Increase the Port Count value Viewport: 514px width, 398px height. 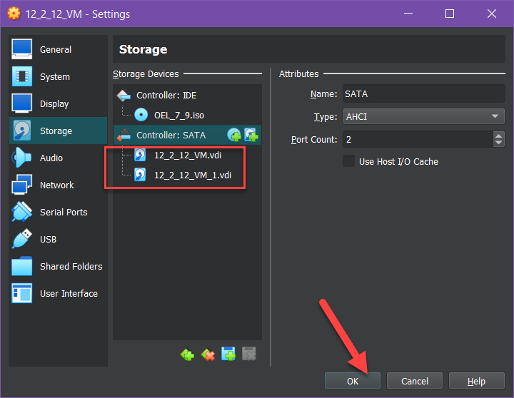[498, 136]
